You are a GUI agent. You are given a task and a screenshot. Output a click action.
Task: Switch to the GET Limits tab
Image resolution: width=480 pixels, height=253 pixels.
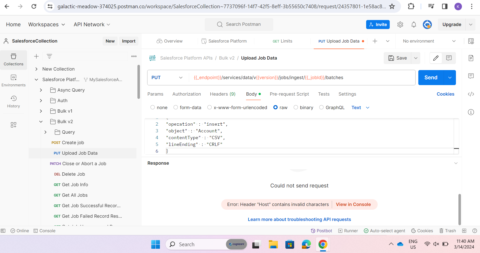(282, 41)
